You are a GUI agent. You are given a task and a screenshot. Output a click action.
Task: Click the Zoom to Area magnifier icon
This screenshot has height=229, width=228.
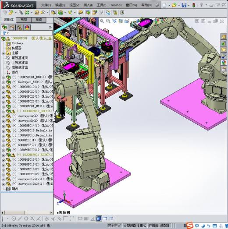tap(108, 21)
